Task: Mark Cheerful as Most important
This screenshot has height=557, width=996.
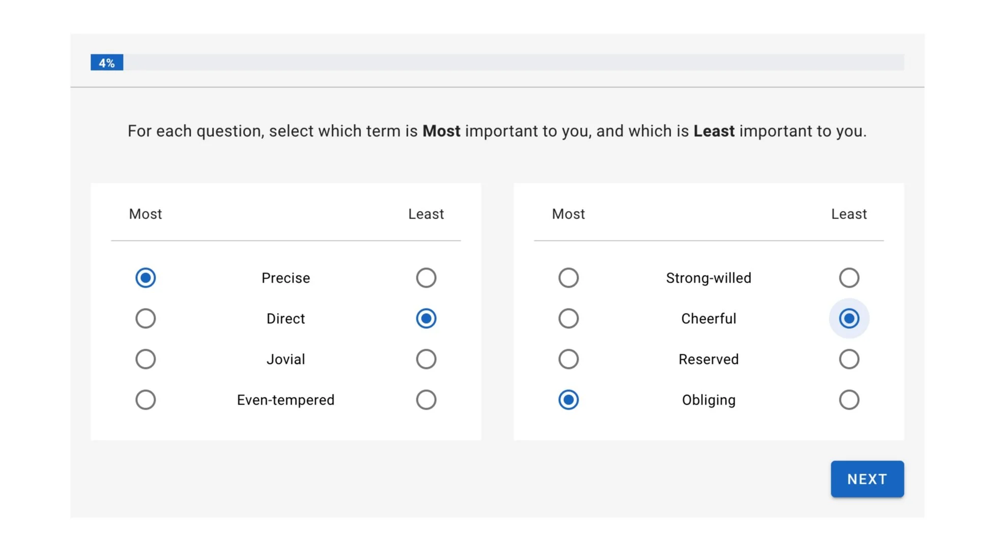Action: 568,319
